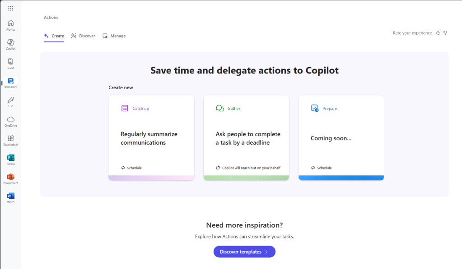
Task: Select the Luo create icon
Action: click(11, 101)
